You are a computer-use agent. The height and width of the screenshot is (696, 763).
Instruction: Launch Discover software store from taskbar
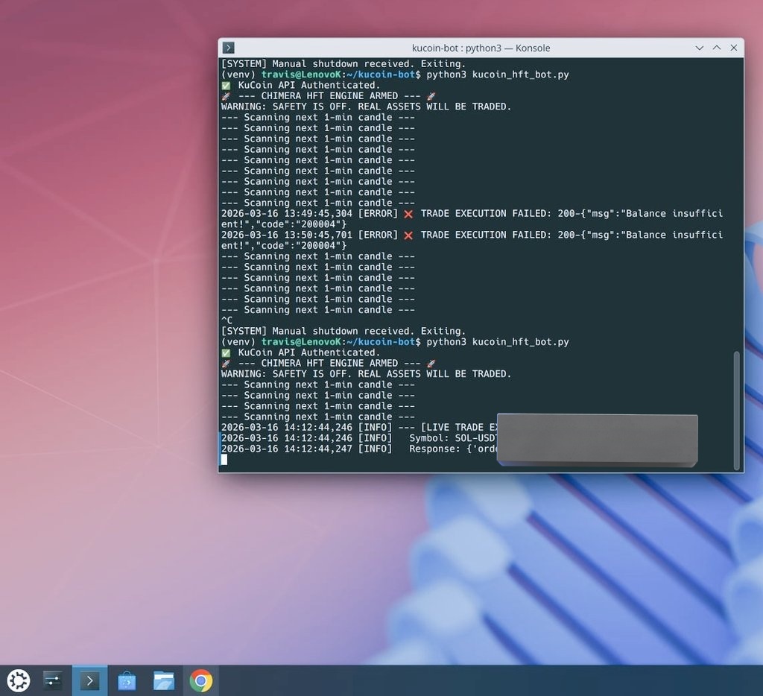coord(127,680)
